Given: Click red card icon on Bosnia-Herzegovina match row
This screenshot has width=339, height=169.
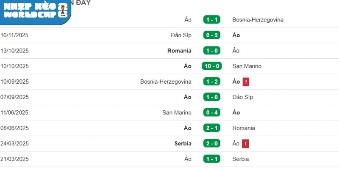Looking at the screenshot, I should click(246, 82).
